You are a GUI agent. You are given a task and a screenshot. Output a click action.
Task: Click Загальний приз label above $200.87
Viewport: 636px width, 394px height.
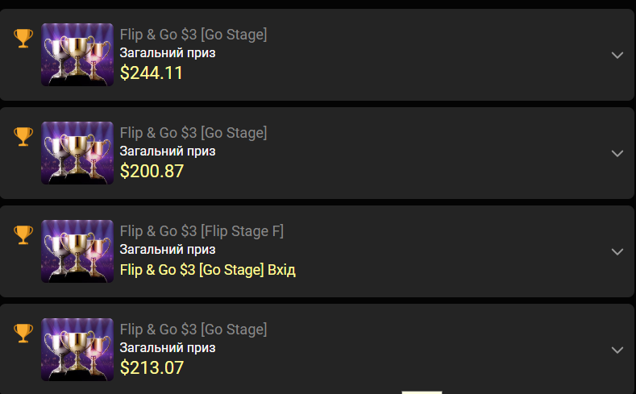(168, 151)
